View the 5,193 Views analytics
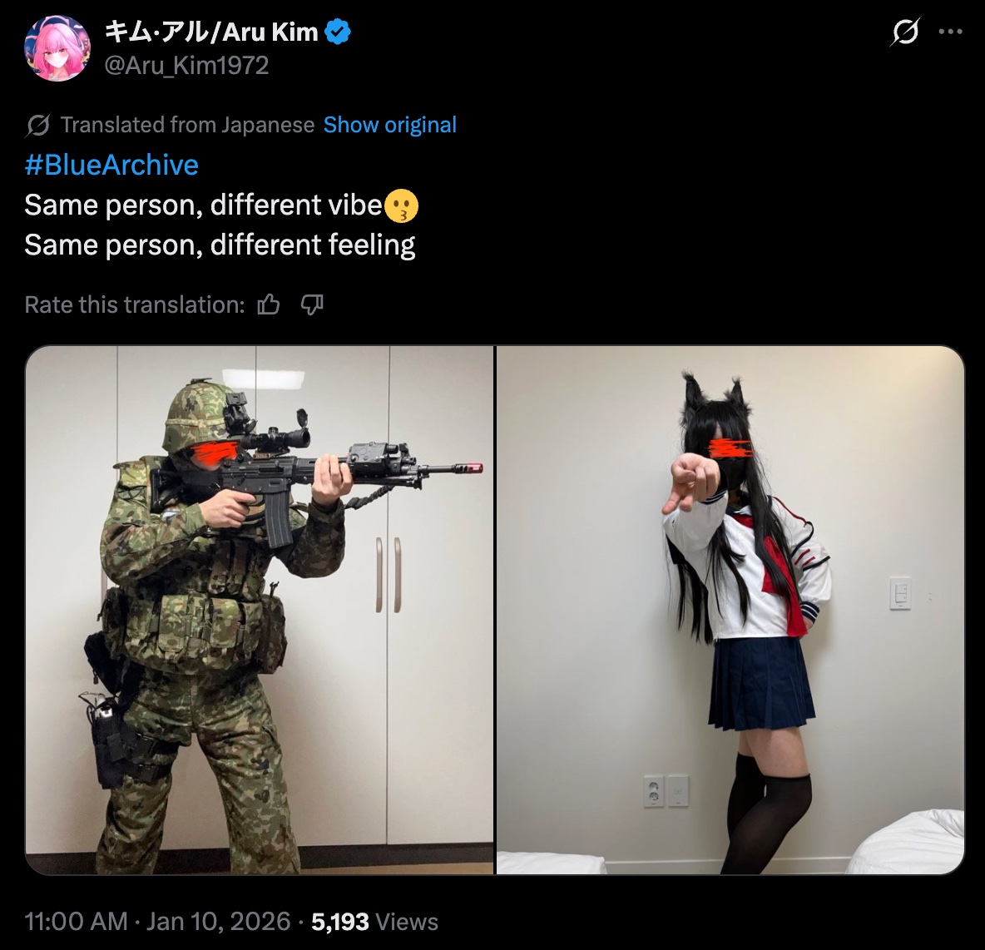Image resolution: width=985 pixels, height=950 pixels. point(374,921)
